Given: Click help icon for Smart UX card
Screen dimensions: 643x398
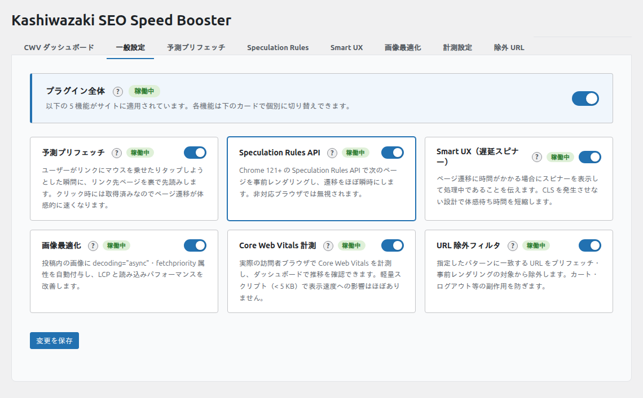Looking at the screenshot, I should pos(537,157).
